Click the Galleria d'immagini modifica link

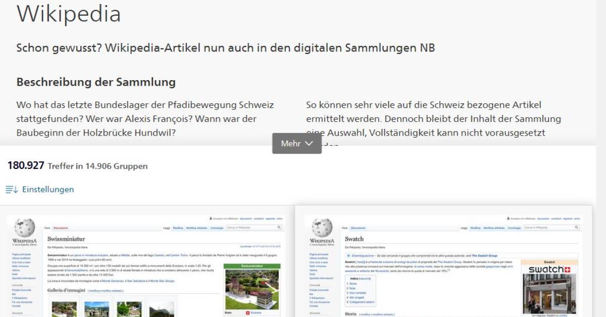tap(94, 291)
